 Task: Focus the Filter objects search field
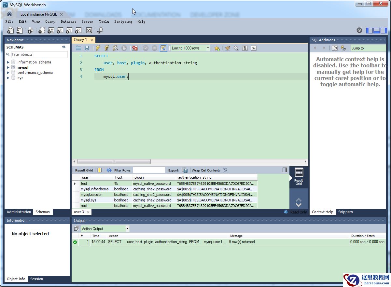coord(39,54)
